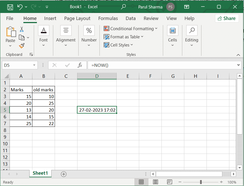Click the Cut scissors icon

tap(22, 29)
